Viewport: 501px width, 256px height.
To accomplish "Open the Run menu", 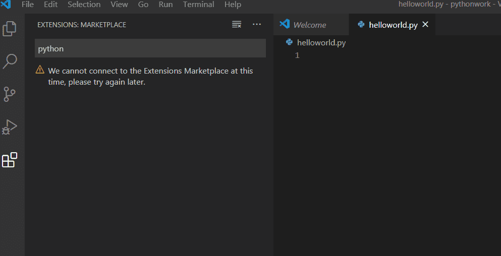I will coord(165,5).
